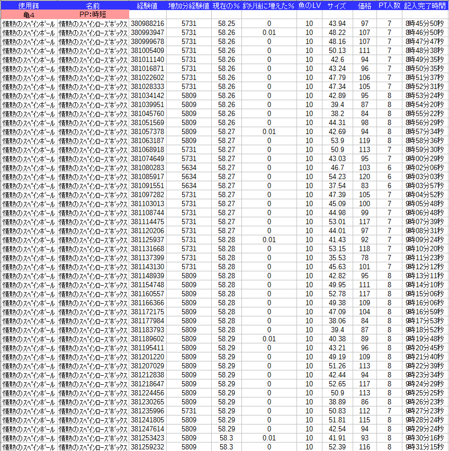The image size is (449, 451).
Task: Select the 増加分経験値 column header
Action: pyautogui.click(x=188, y=5)
